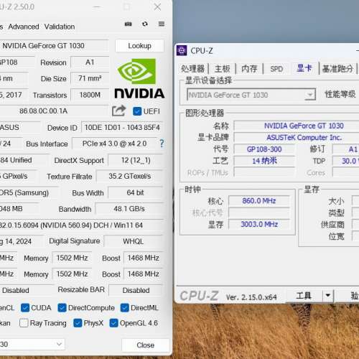Click the Bus Interface question mark
Viewport: 359px width, 359px height.
pos(162,144)
